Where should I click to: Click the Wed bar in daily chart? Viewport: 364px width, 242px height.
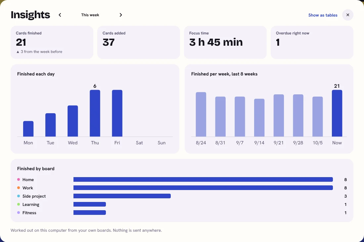(73, 121)
